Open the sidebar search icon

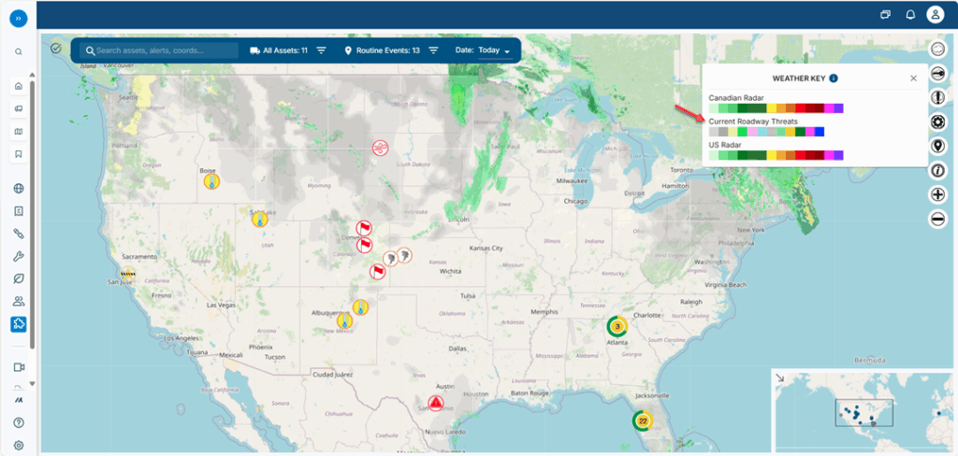click(x=19, y=52)
